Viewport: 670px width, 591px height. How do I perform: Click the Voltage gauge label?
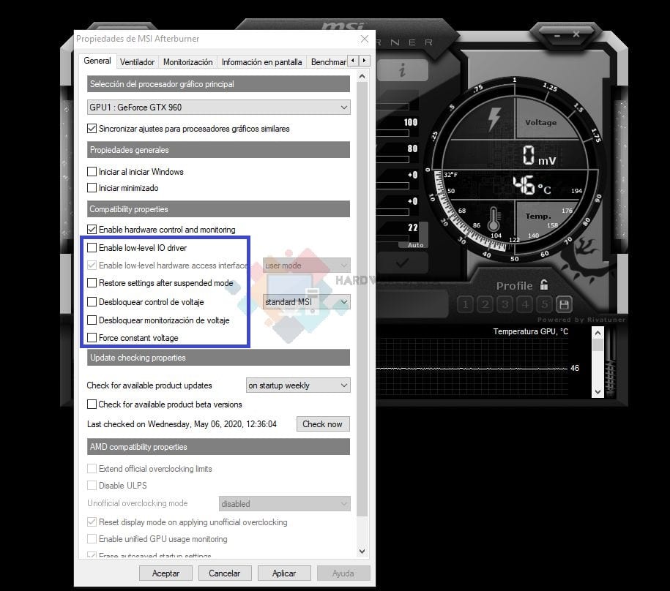pyautogui.click(x=541, y=122)
